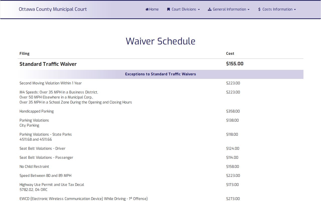
Task: Open the Costs Information menu label
Action: (277, 9)
